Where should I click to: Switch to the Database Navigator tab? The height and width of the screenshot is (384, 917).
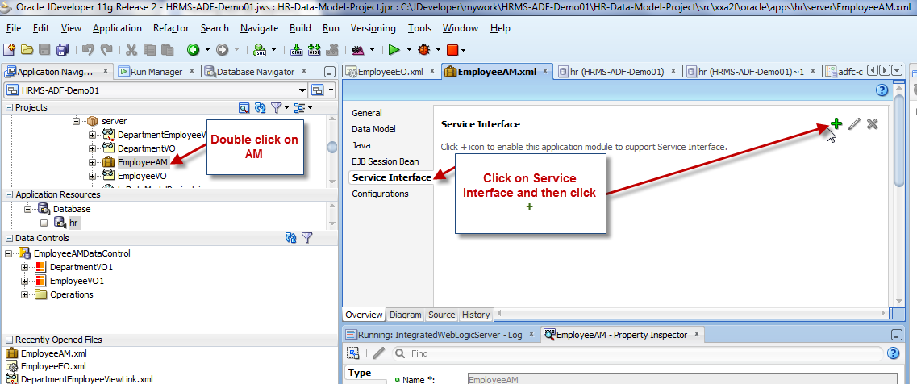(255, 72)
